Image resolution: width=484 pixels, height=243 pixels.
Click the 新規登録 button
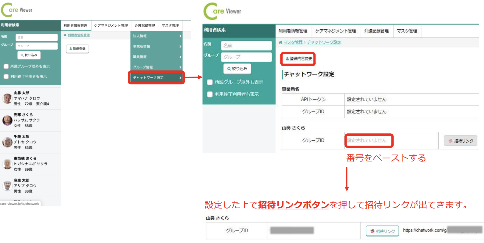click(x=78, y=49)
